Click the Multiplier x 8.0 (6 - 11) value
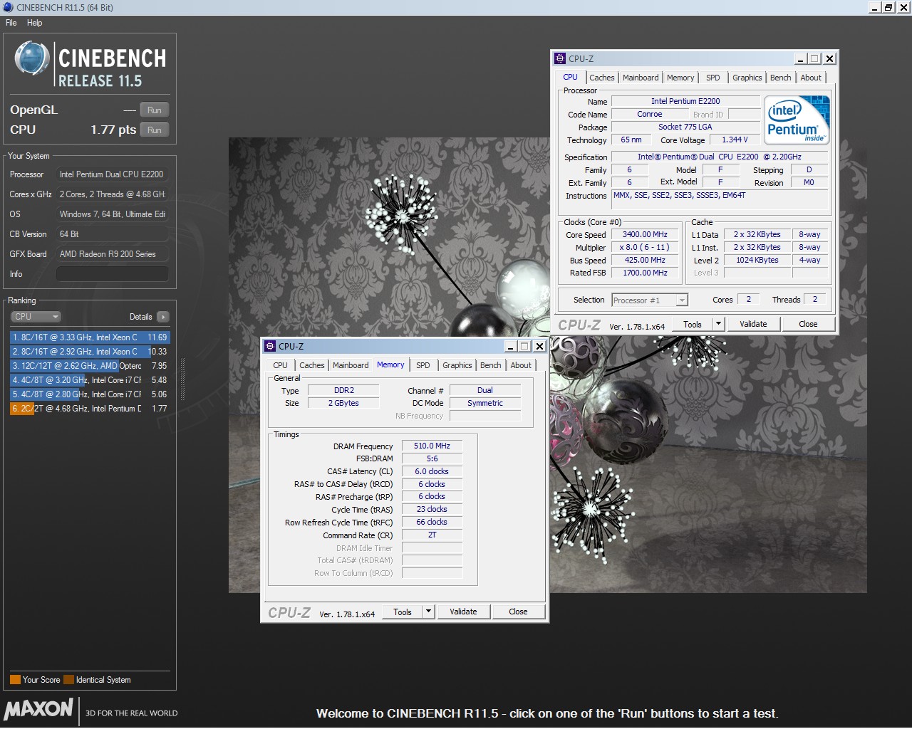This screenshot has width=912, height=729. point(645,248)
